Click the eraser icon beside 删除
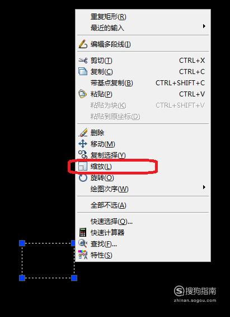230x317 pixels. click(x=83, y=132)
